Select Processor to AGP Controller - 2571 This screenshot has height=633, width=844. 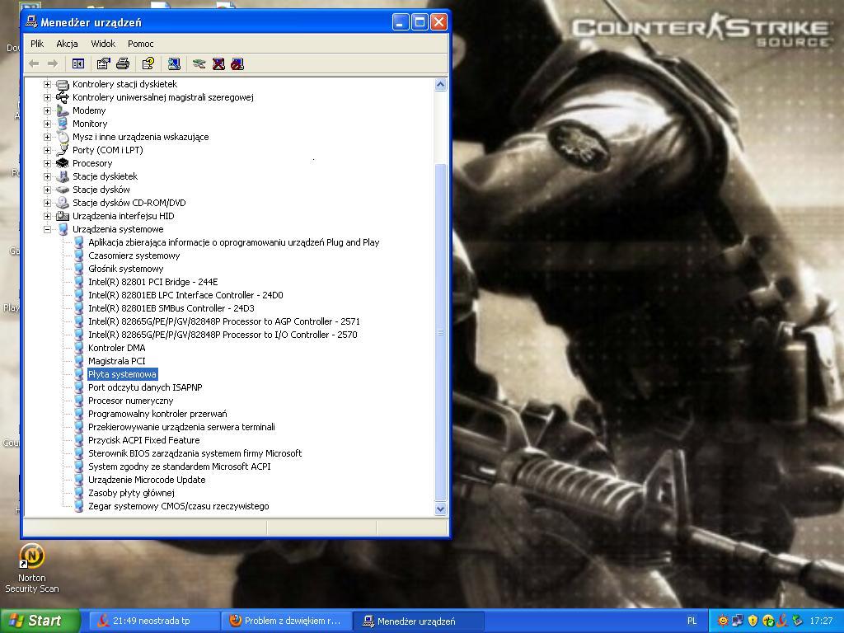tap(224, 321)
